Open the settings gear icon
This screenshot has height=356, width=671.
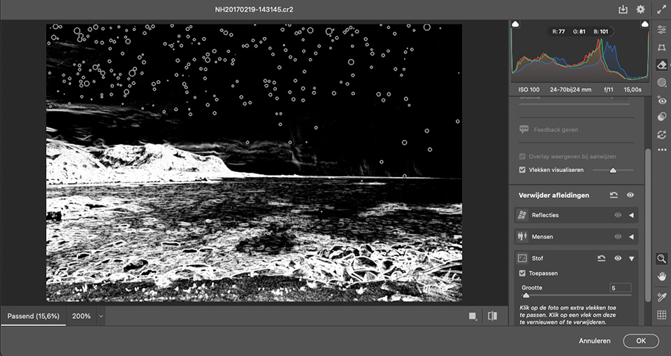640,10
